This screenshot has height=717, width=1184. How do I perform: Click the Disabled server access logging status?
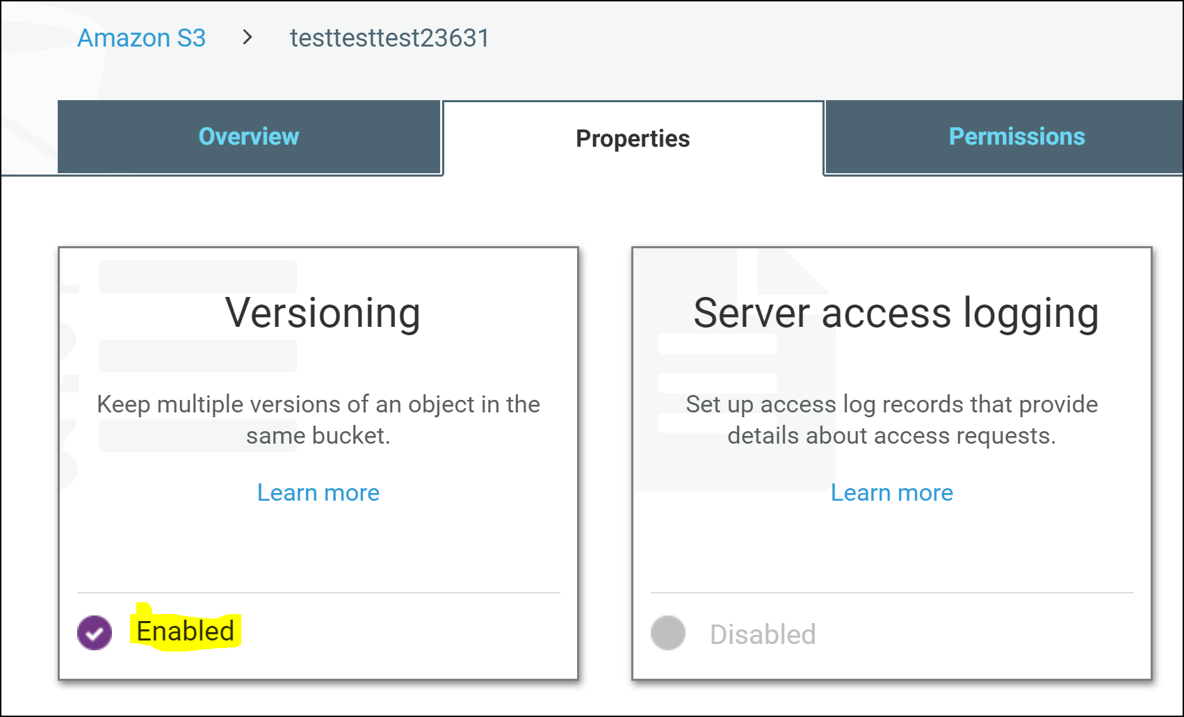click(763, 634)
